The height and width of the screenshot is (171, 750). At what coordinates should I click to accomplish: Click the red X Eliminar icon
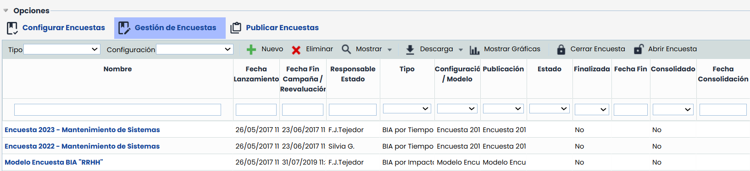pyautogui.click(x=296, y=50)
